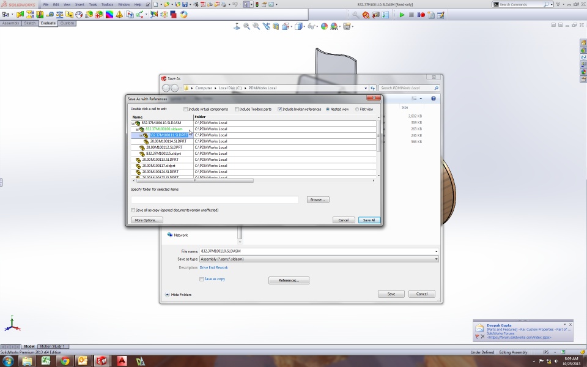Click the Stop macro square button
The height and width of the screenshot is (367, 587).
tap(411, 15)
